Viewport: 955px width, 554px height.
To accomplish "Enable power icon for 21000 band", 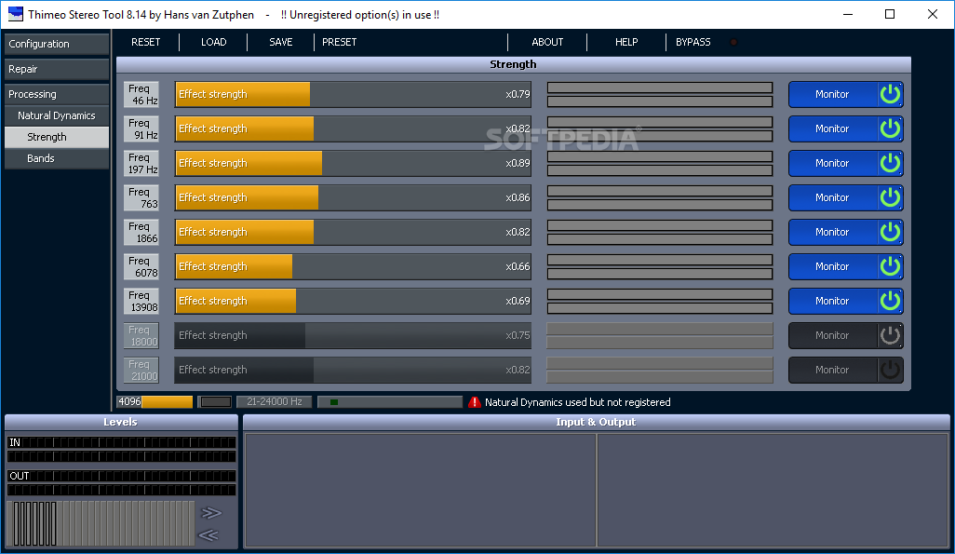I will (x=891, y=370).
